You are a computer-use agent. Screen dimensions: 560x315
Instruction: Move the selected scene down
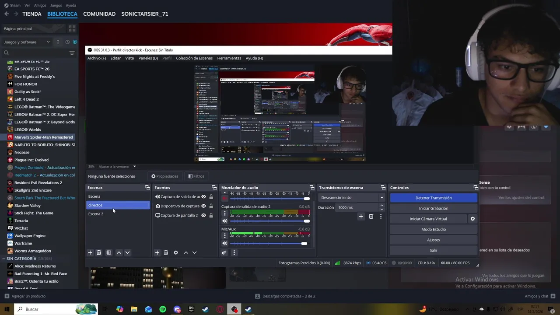(127, 252)
